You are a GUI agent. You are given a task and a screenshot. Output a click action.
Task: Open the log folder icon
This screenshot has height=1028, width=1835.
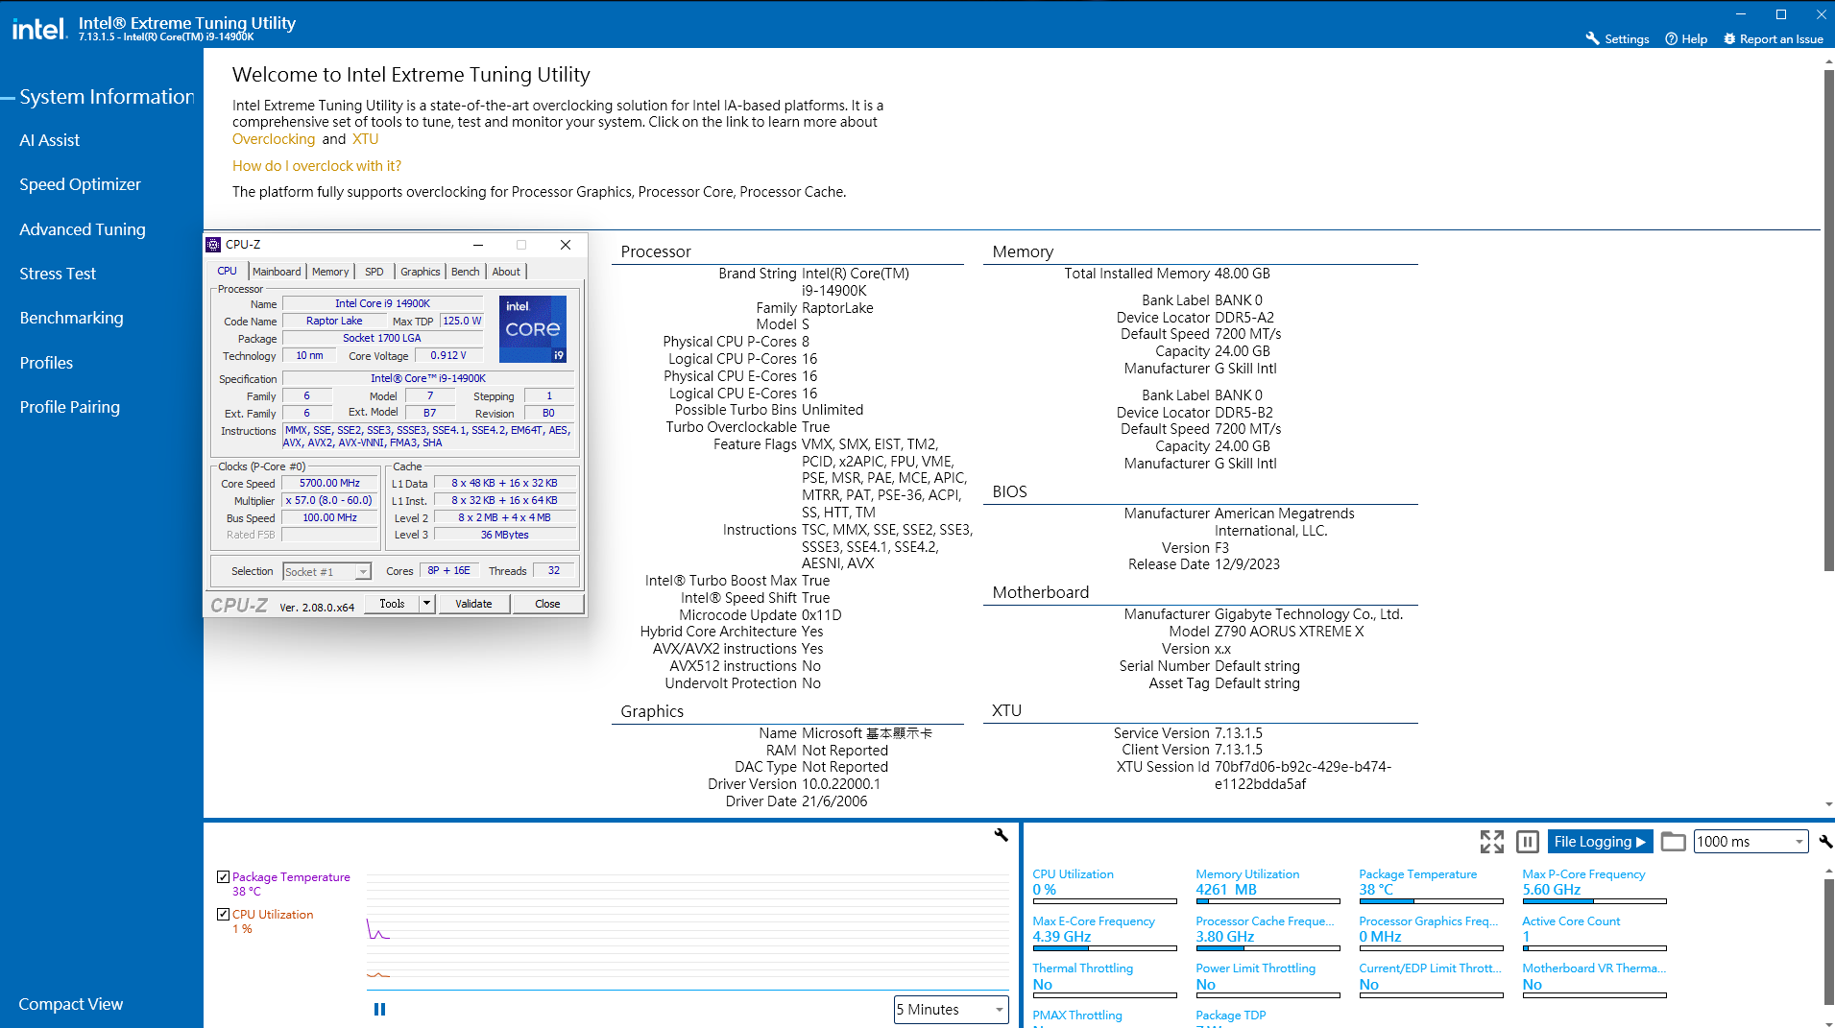1674,842
